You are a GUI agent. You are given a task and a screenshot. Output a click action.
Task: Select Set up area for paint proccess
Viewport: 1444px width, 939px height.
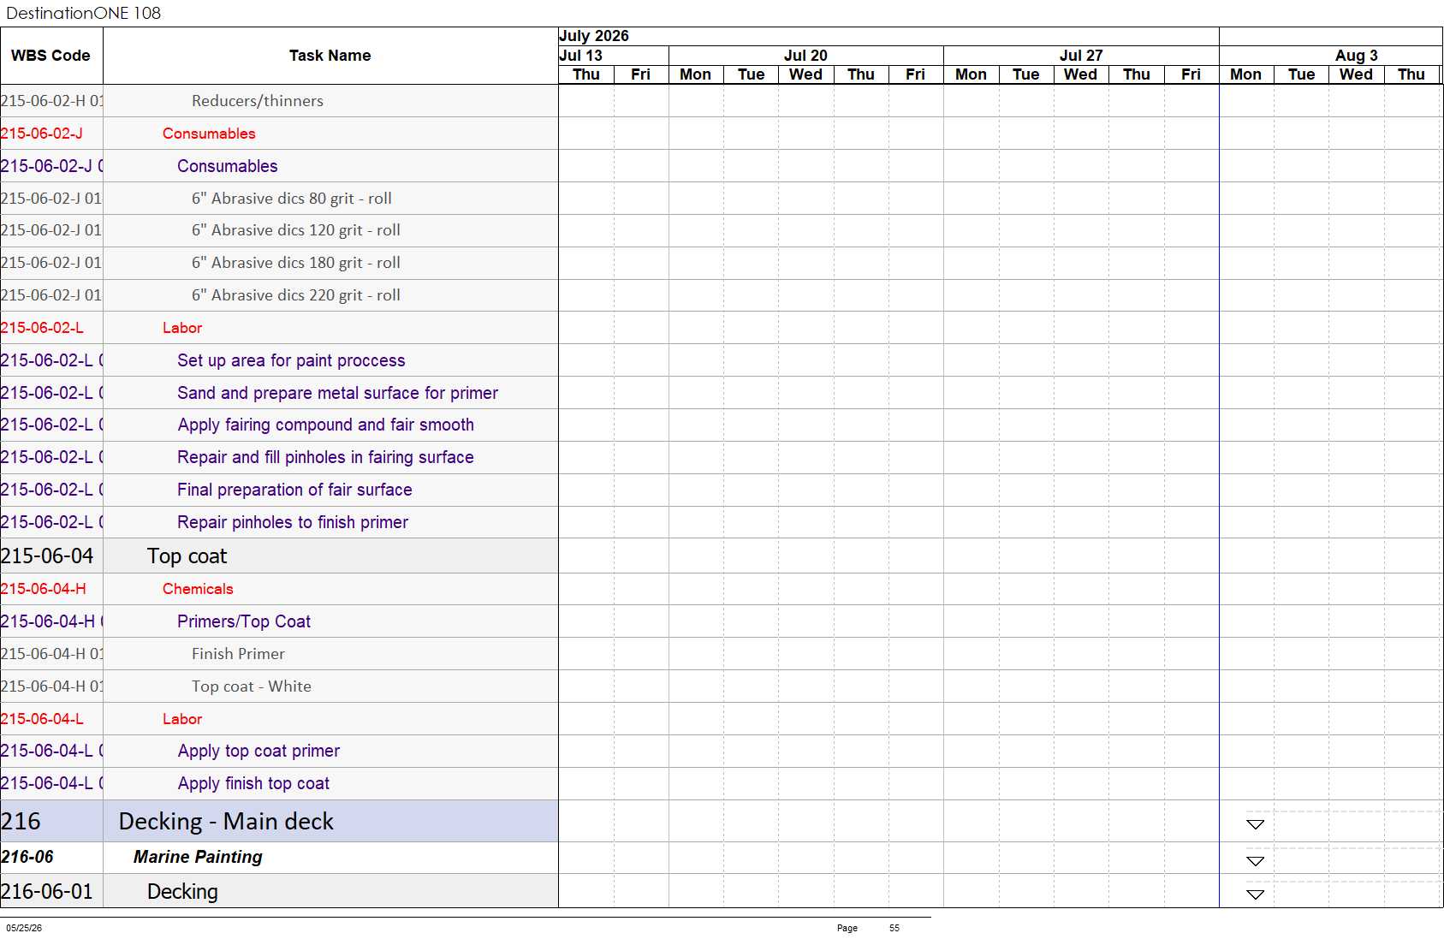291,360
